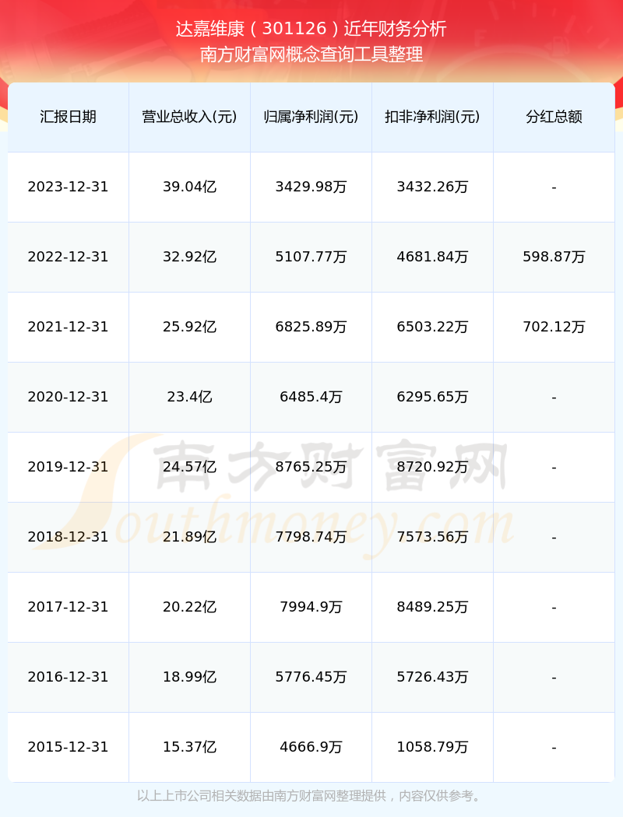Click the subtitle 南方财富网概念查询工具整理
Screen dimensions: 623x817
(311, 54)
